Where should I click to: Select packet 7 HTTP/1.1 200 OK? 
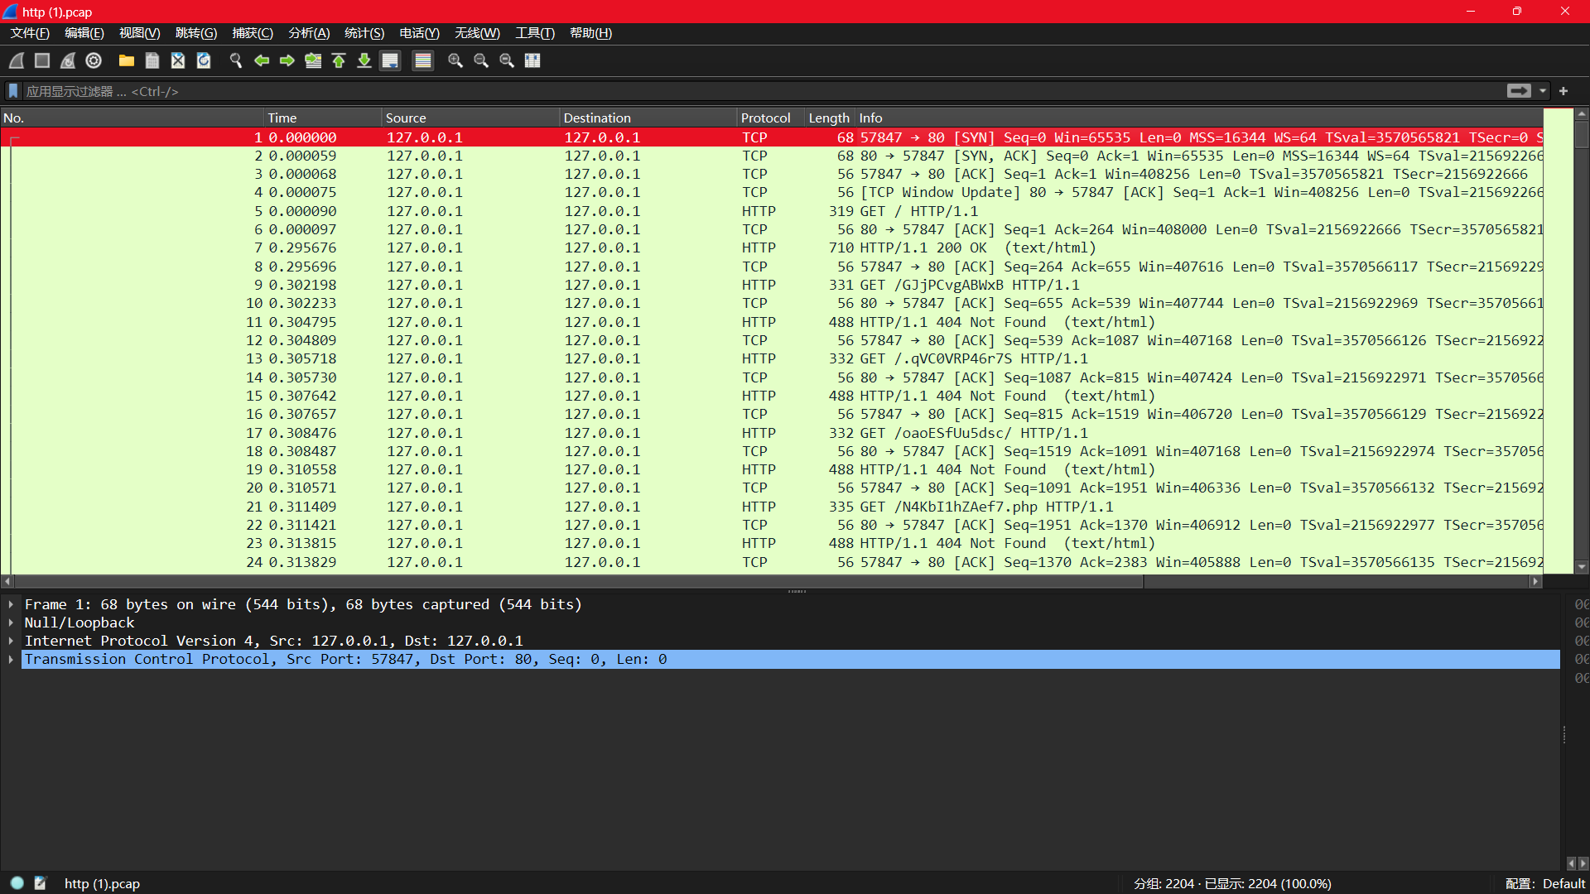pyautogui.click(x=772, y=248)
